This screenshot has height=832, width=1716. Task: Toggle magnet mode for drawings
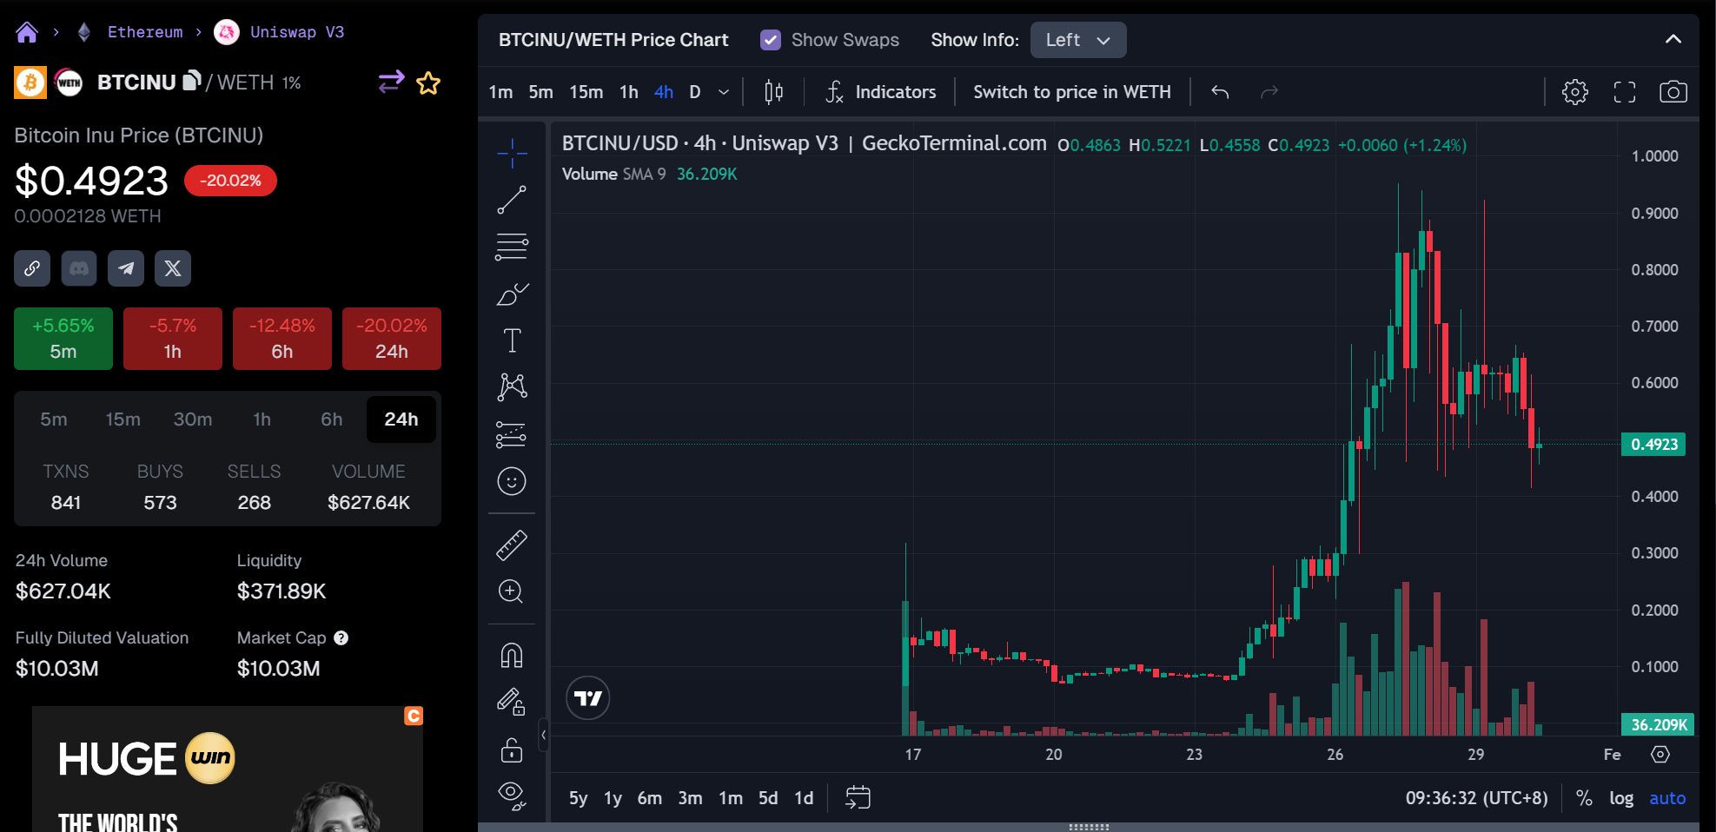click(x=512, y=655)
